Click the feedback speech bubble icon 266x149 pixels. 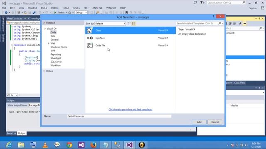click(195, 2)
